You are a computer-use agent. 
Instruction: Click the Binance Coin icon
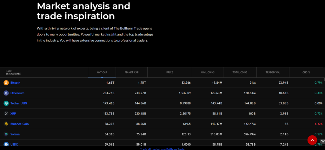click(6, 124)
